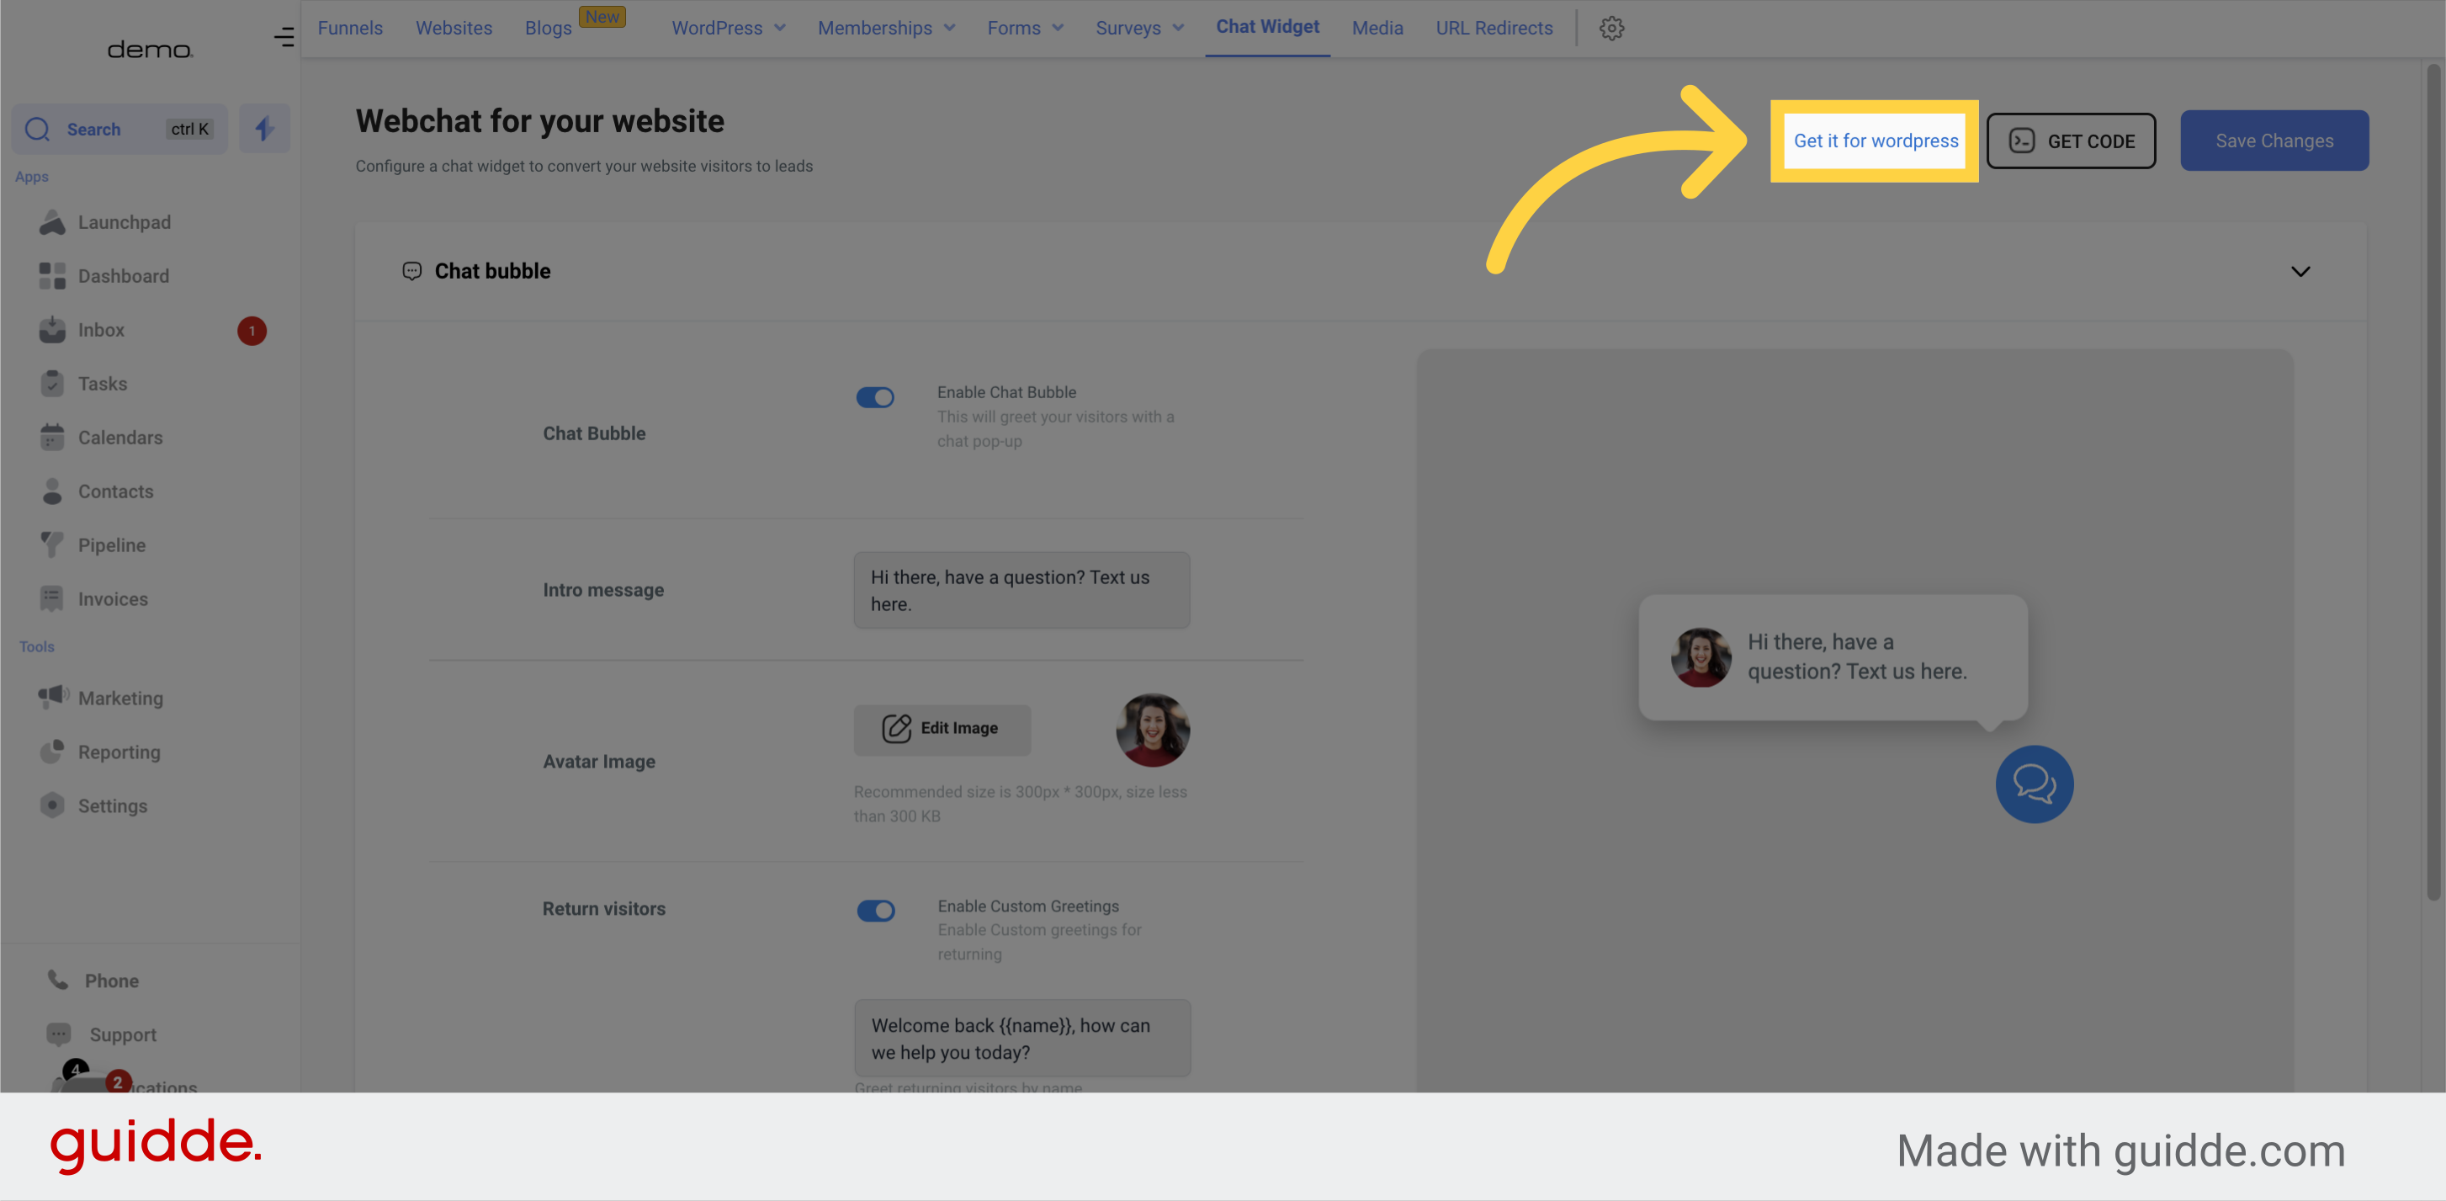Collapse the Chat bubble section chevron
The width and height of the screenshot is (2446, 1201).
point(2300,272)
